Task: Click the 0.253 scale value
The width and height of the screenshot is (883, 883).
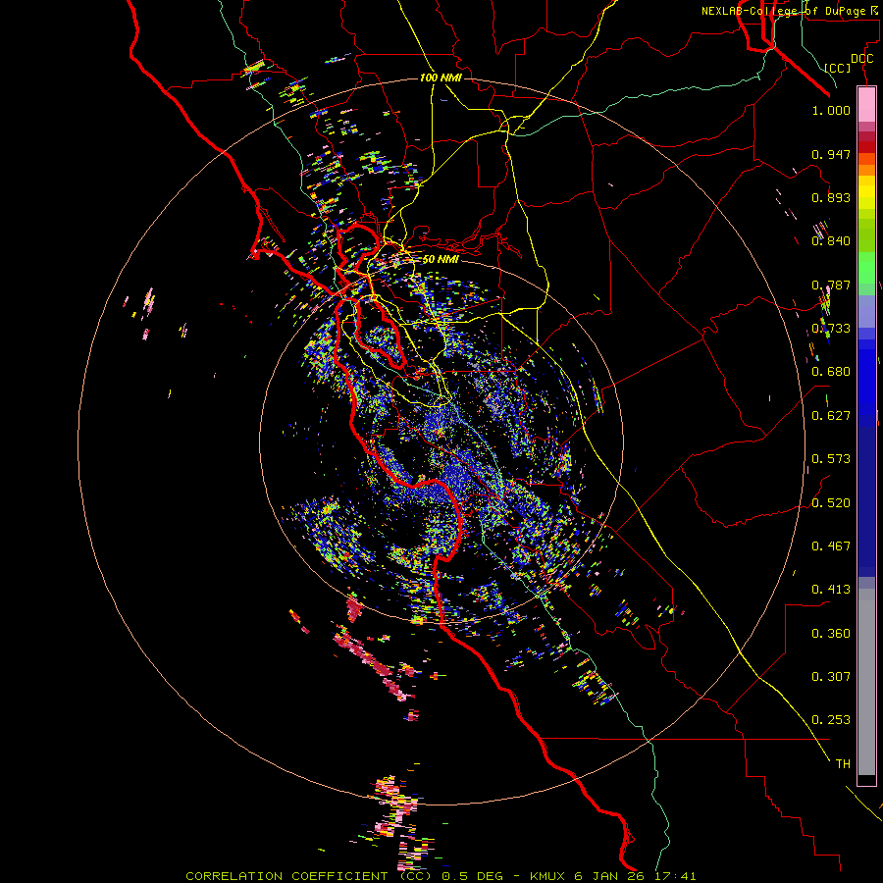Action: click(x=831, y=720)
